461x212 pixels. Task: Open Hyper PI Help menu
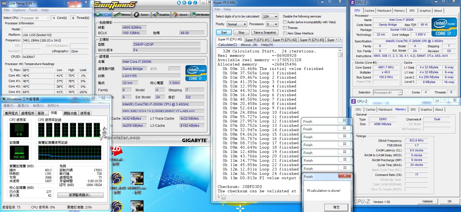tap(227, 9)
